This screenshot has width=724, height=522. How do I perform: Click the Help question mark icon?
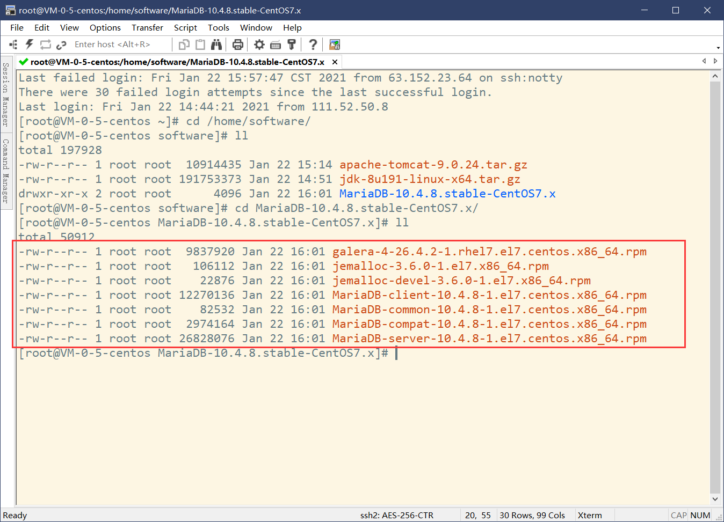[313, 45]
